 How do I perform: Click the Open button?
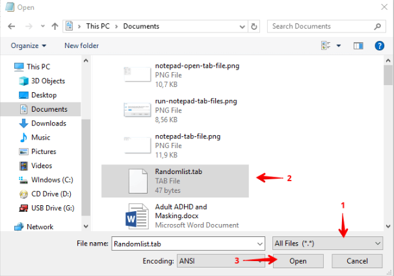coord(298,261)
